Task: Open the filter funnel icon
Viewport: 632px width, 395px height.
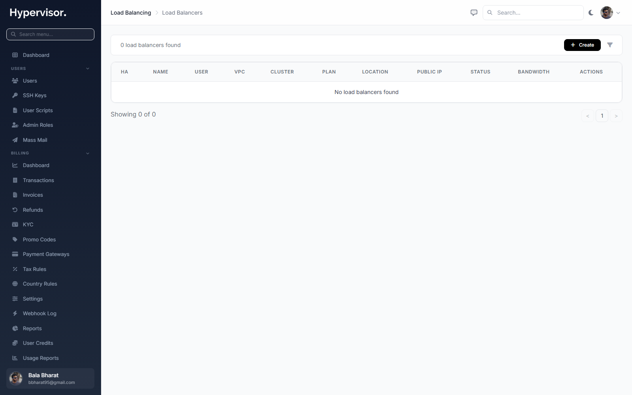Action: coord(610,45)
